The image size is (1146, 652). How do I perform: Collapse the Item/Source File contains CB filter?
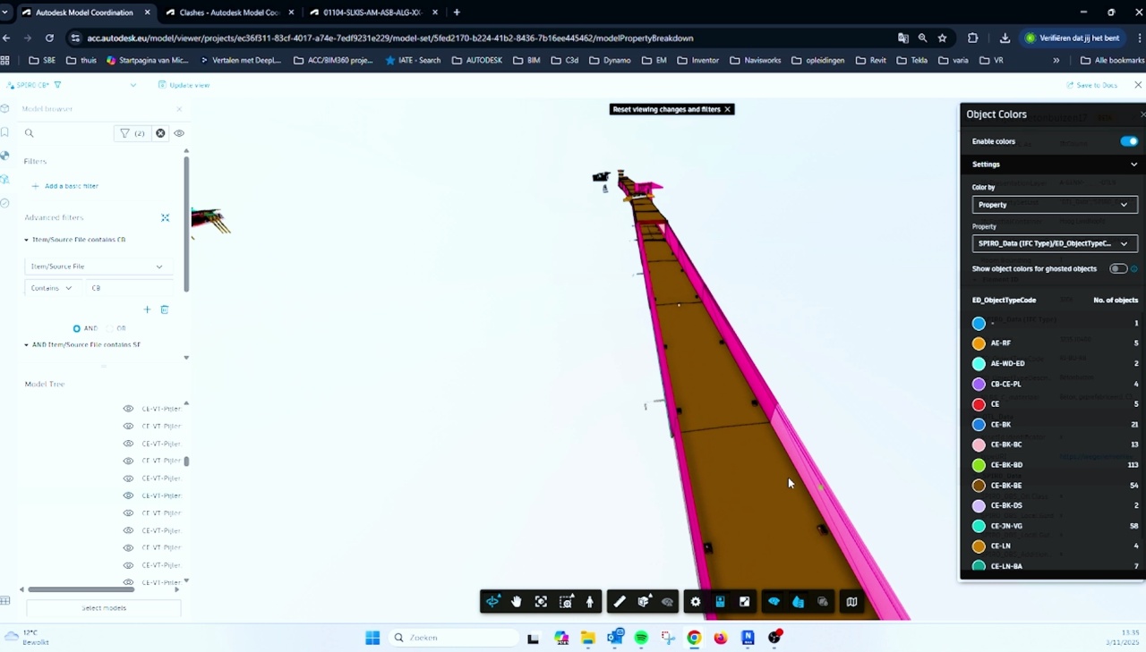point(26,240)
